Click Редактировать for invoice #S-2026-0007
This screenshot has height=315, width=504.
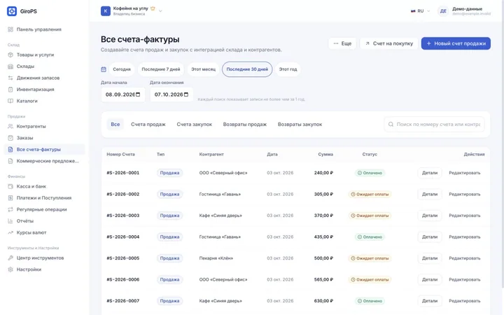(465, 301)
